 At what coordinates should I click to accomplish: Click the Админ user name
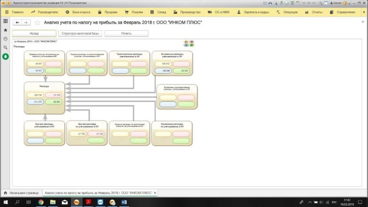pyautogui.click(x=336, y=3)
